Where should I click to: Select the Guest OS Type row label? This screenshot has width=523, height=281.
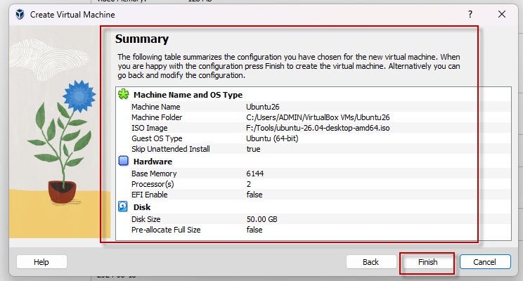pyautogui.click(x=157, y=138)
